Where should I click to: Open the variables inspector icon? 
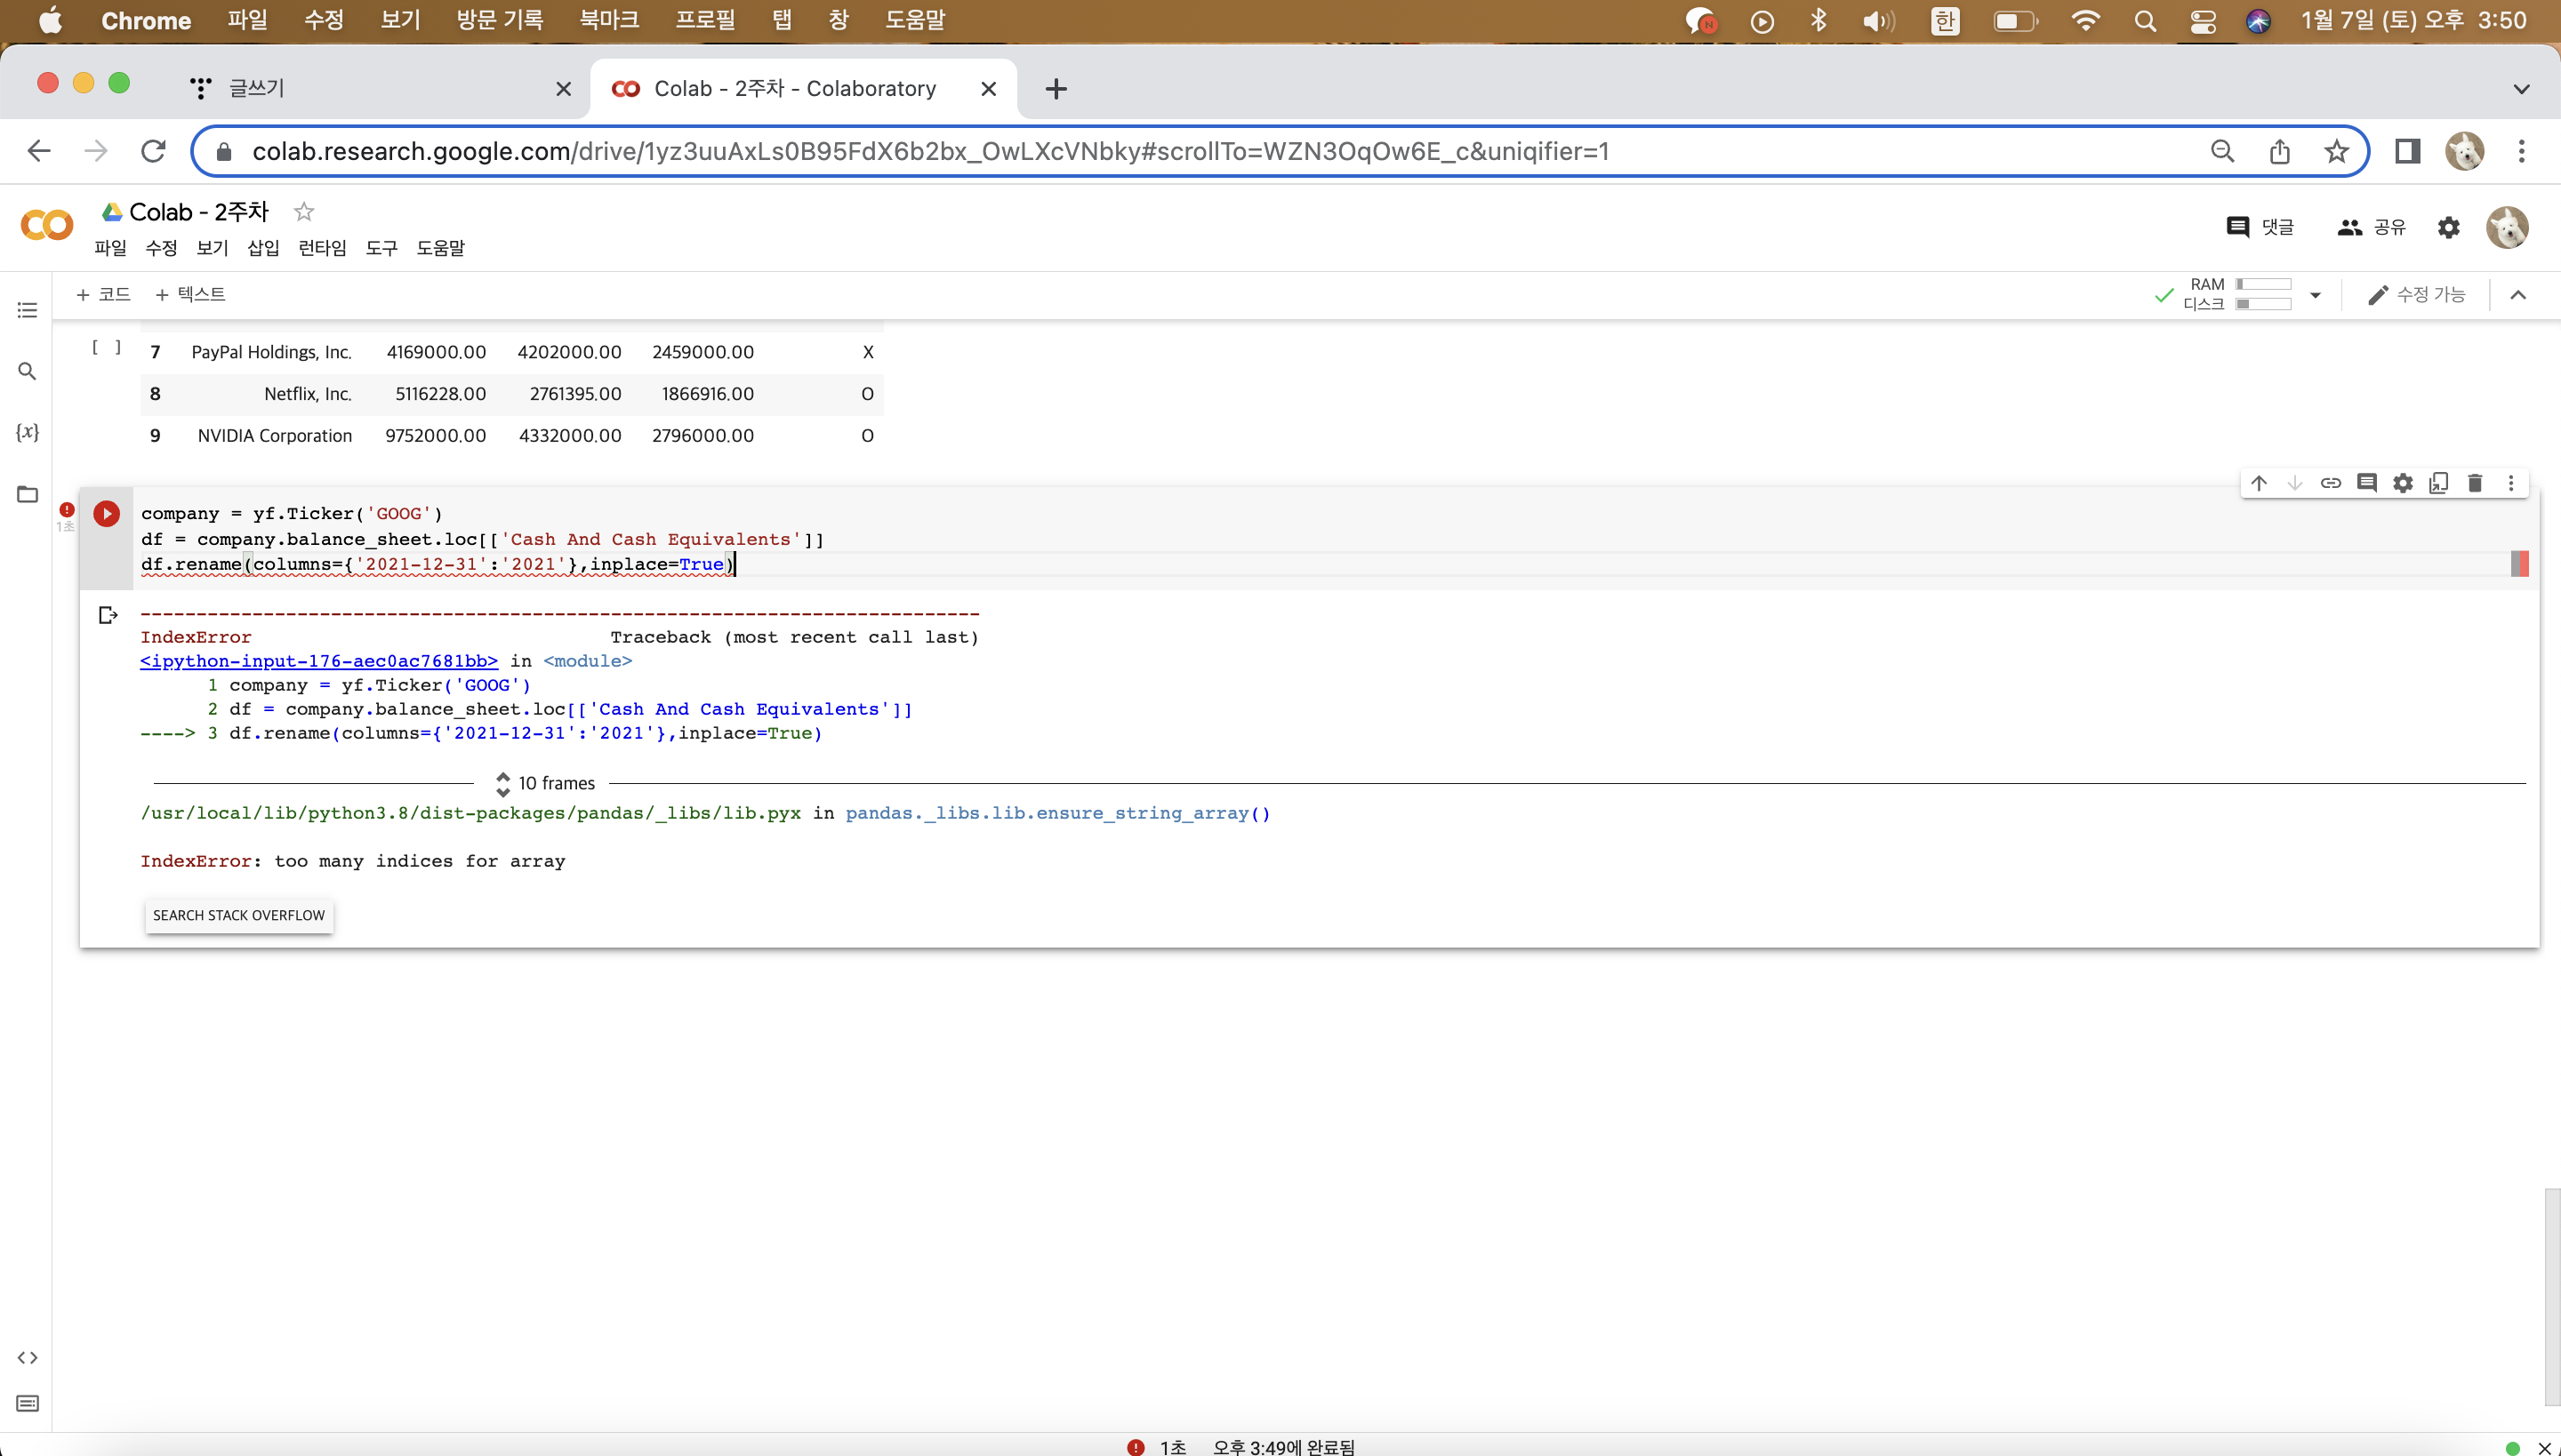click(x=28, y=432)
